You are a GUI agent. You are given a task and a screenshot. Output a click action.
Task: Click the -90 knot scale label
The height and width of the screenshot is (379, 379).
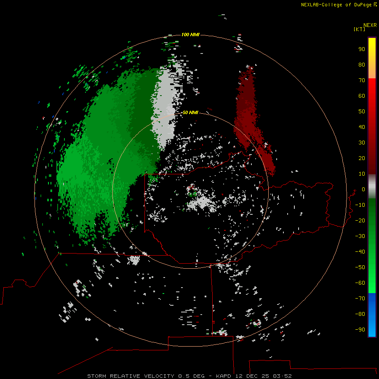pyautogui.click(x=360, y=329)
